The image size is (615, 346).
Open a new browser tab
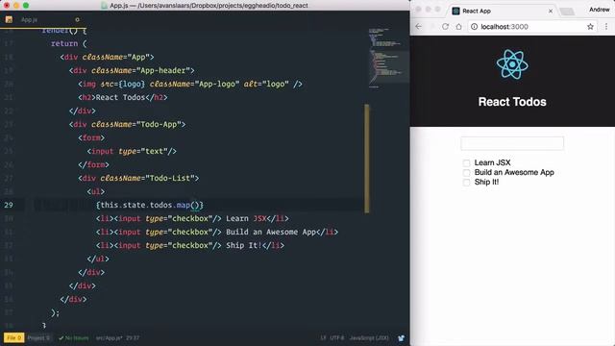click(x=567, y=12)
